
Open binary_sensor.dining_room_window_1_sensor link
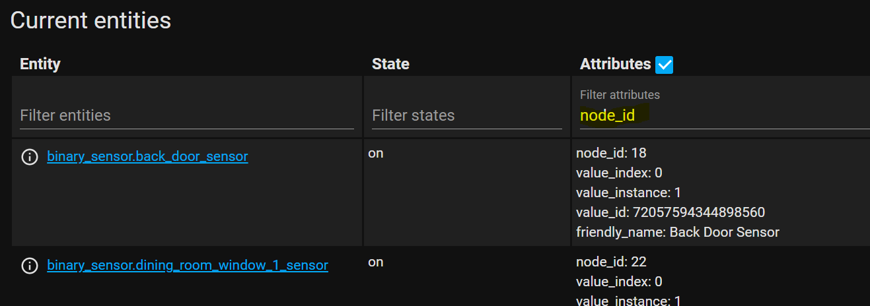pos(188,265)
